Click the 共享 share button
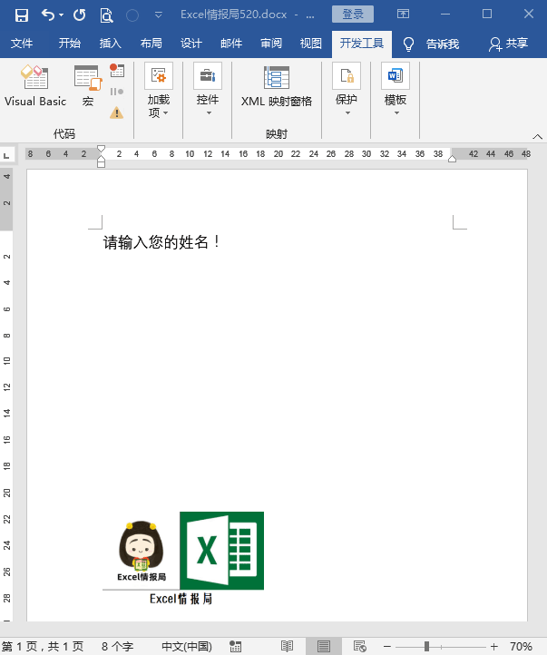This screenshot has width=547, height=655. tap(509, 44)
